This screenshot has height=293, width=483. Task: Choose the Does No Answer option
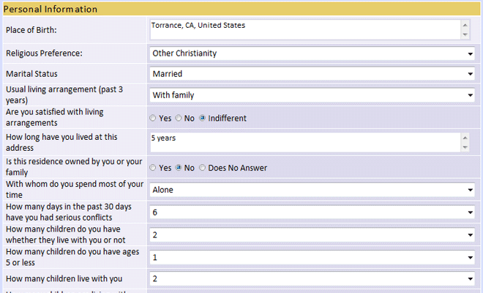pos(203,168)
